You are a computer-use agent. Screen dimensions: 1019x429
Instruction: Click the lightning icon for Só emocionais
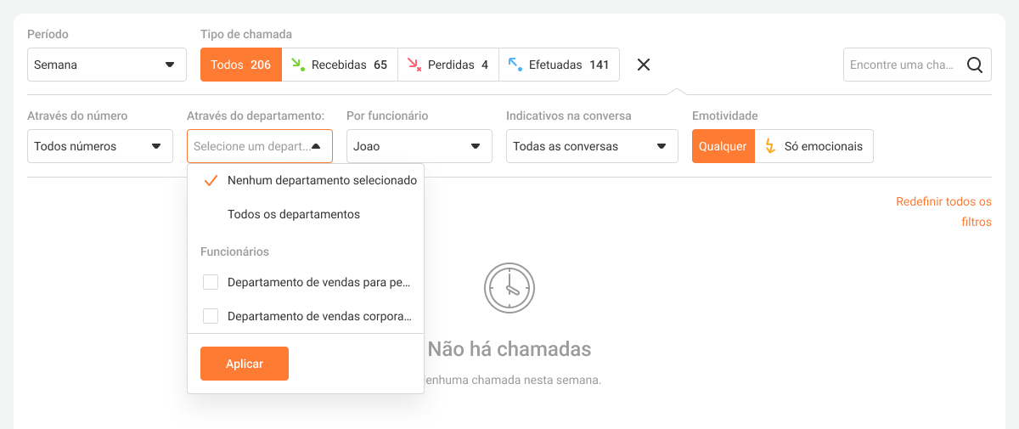[770, 146]
